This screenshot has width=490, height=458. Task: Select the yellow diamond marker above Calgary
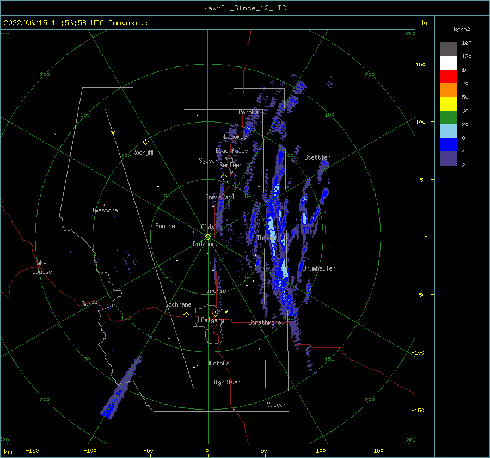[215, 314]
